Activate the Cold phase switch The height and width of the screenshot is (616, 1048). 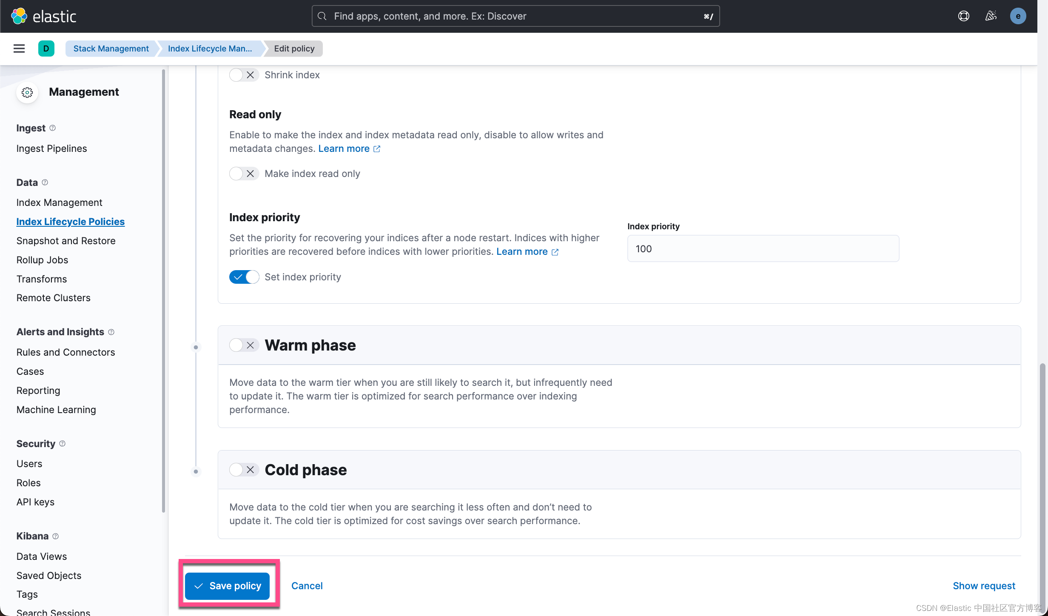(x=243, y=470)
